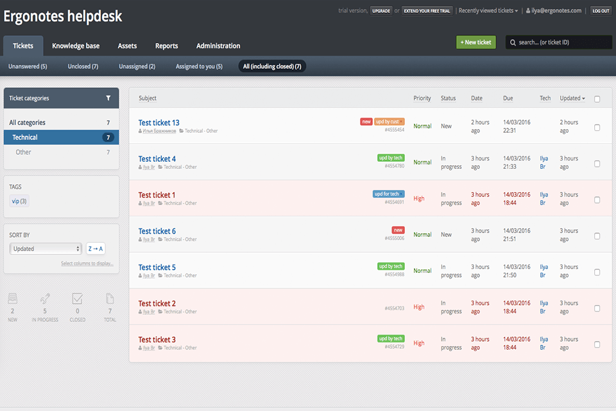Click the Updated column sort arrow
The width and height of the screenshot is (616, 411).
tap(583, 98)
